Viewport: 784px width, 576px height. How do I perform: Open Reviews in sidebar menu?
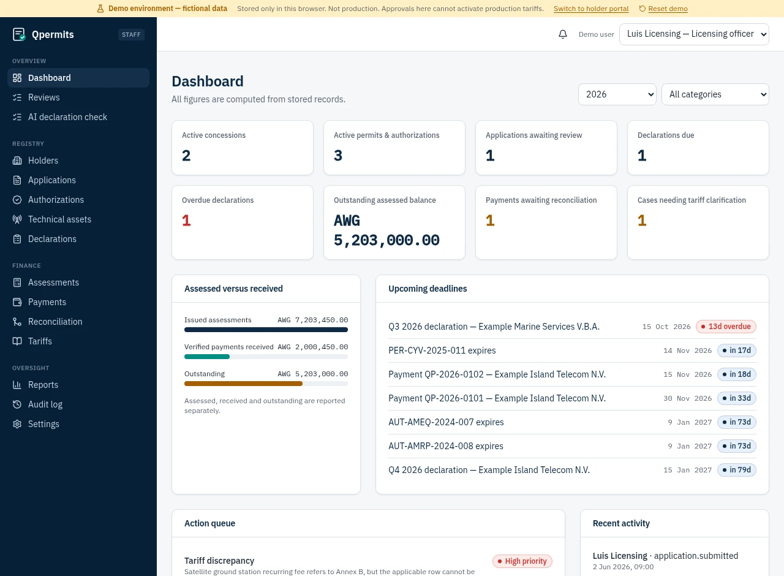pyautogui.click(x=78, y=97)
